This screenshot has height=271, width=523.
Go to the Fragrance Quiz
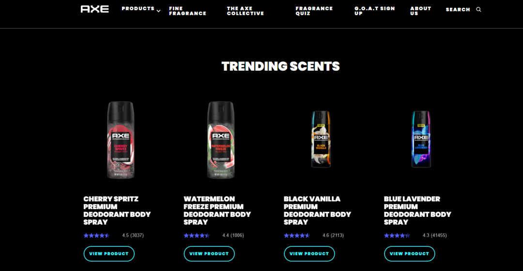[x=314, y=11]
